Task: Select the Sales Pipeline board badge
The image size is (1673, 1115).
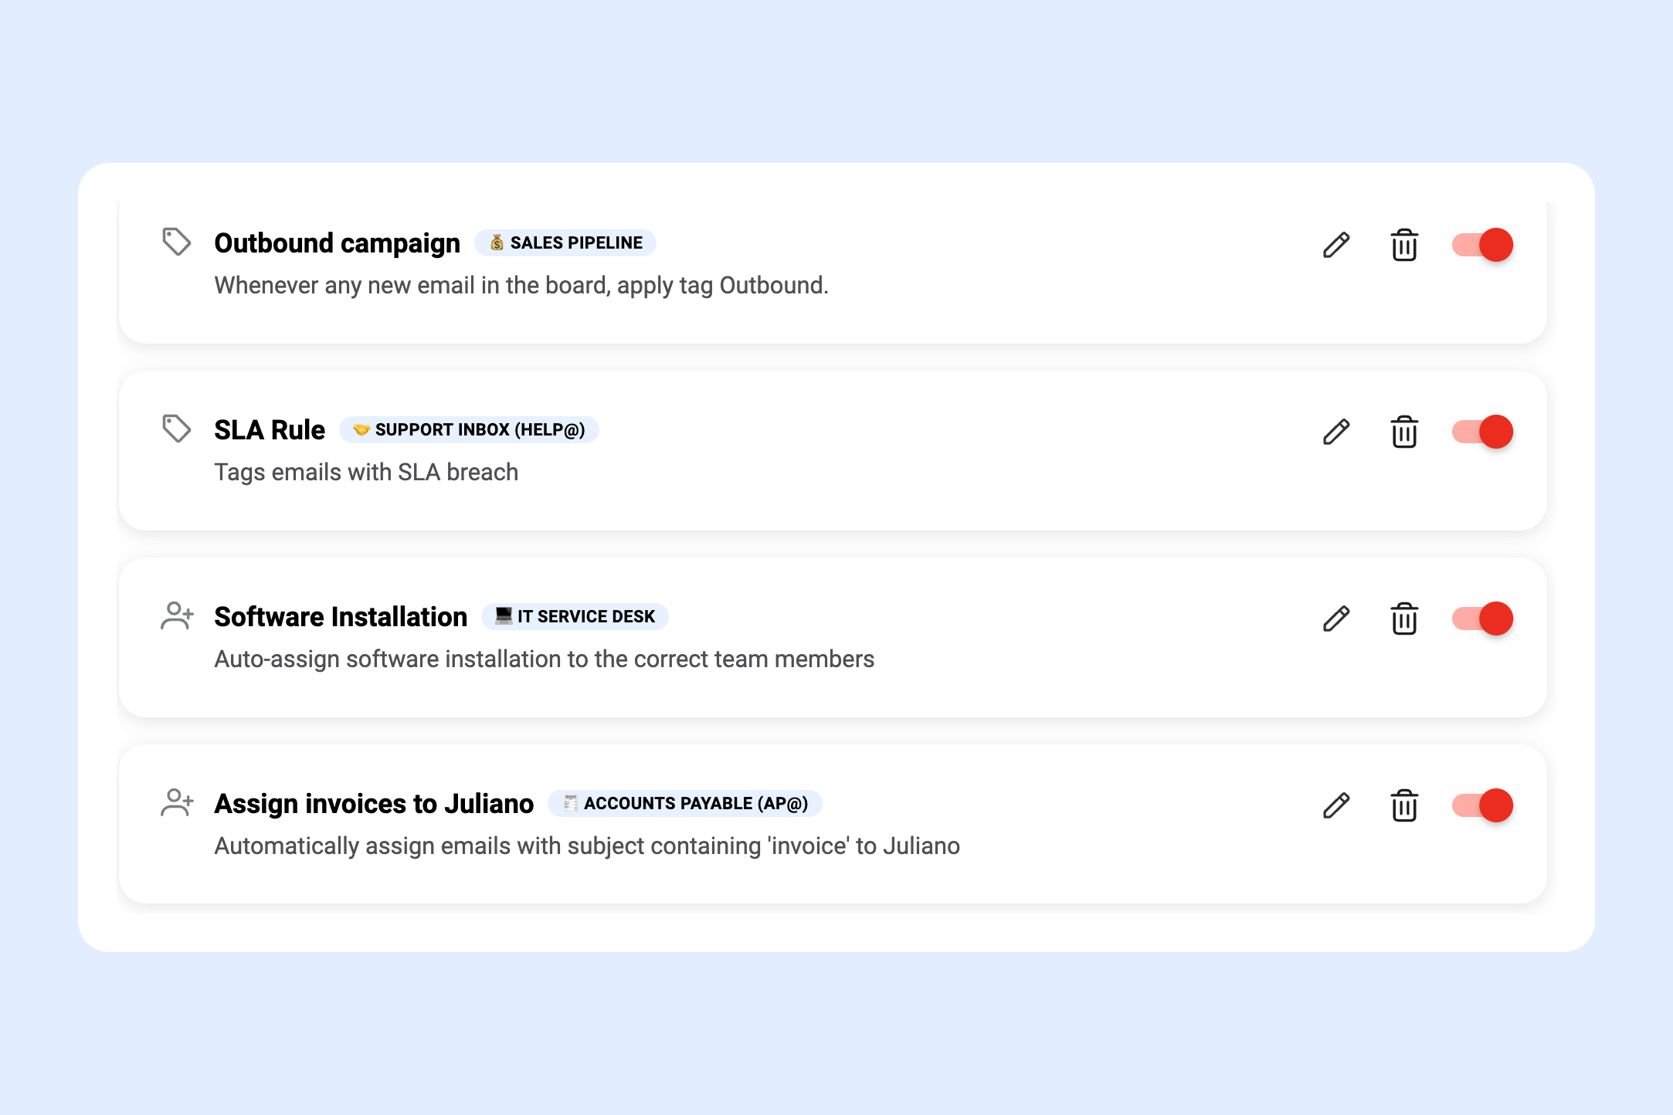Action: click(x=565, y=242)
